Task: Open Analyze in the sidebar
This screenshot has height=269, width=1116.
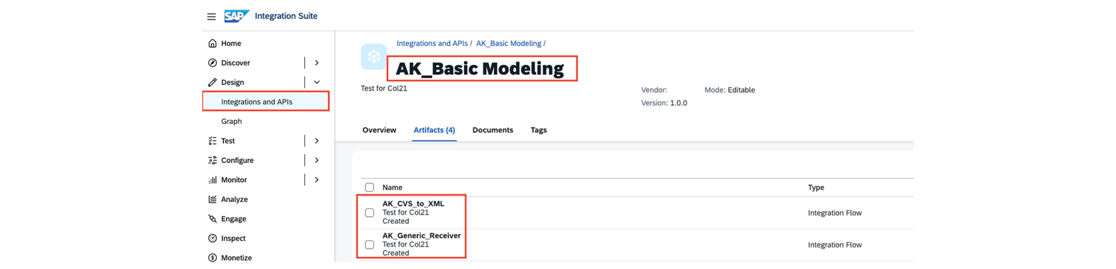Action: click(234, 199)
